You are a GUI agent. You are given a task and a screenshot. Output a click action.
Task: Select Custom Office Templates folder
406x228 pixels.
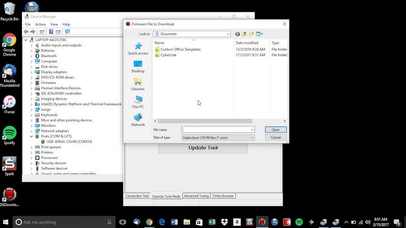coord(181,50)
